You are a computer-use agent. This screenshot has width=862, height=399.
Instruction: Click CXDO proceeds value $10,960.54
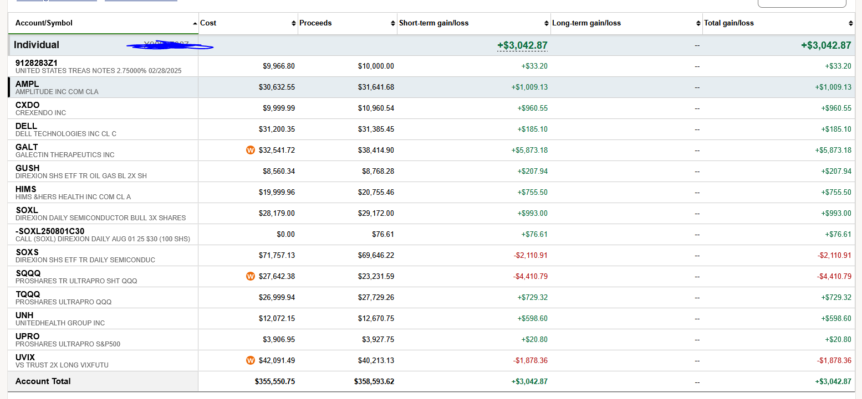[376, 108]
